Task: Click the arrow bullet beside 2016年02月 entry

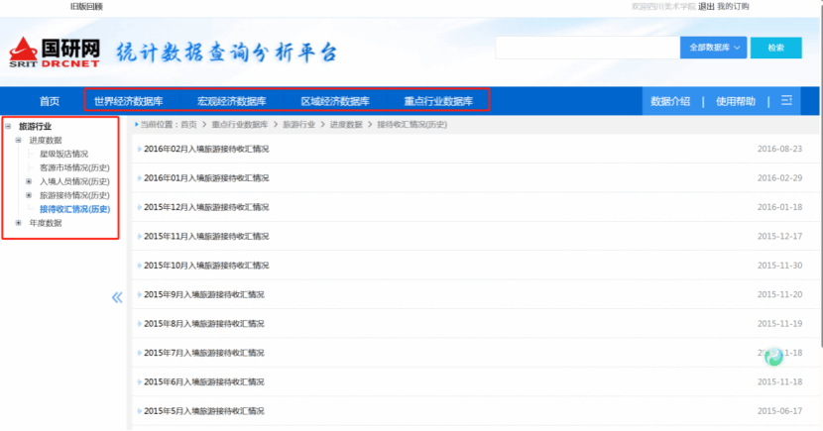Action: pyautogui.click(x=139, y=150)
